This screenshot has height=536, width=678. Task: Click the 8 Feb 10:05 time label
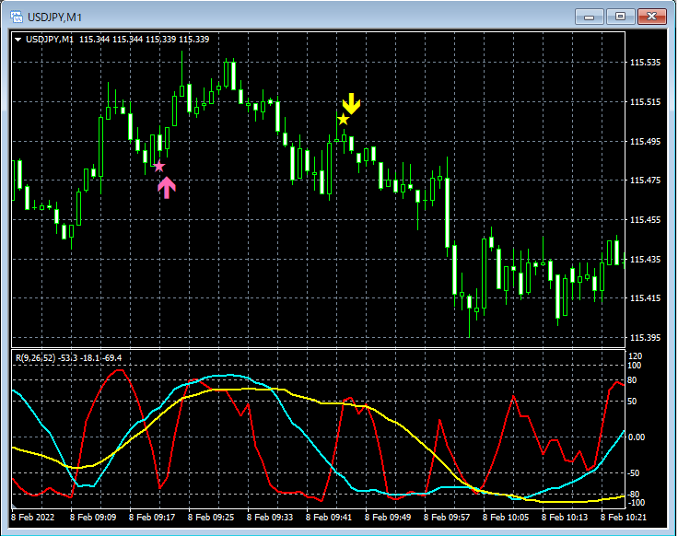(x=506, y=518)
